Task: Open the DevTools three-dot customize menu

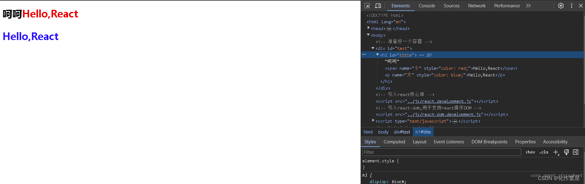Action: [x=572, y=6]
